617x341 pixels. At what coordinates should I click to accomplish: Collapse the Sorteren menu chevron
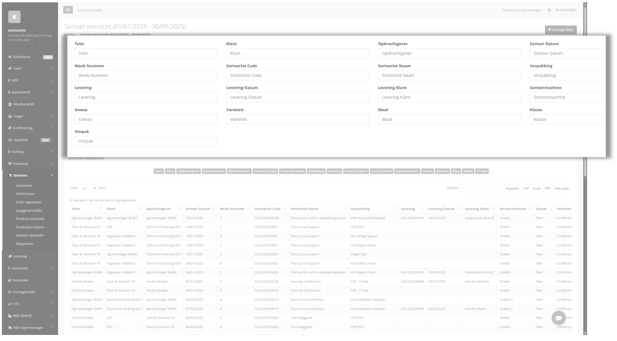pyautogui.click(x=52, y=175)
